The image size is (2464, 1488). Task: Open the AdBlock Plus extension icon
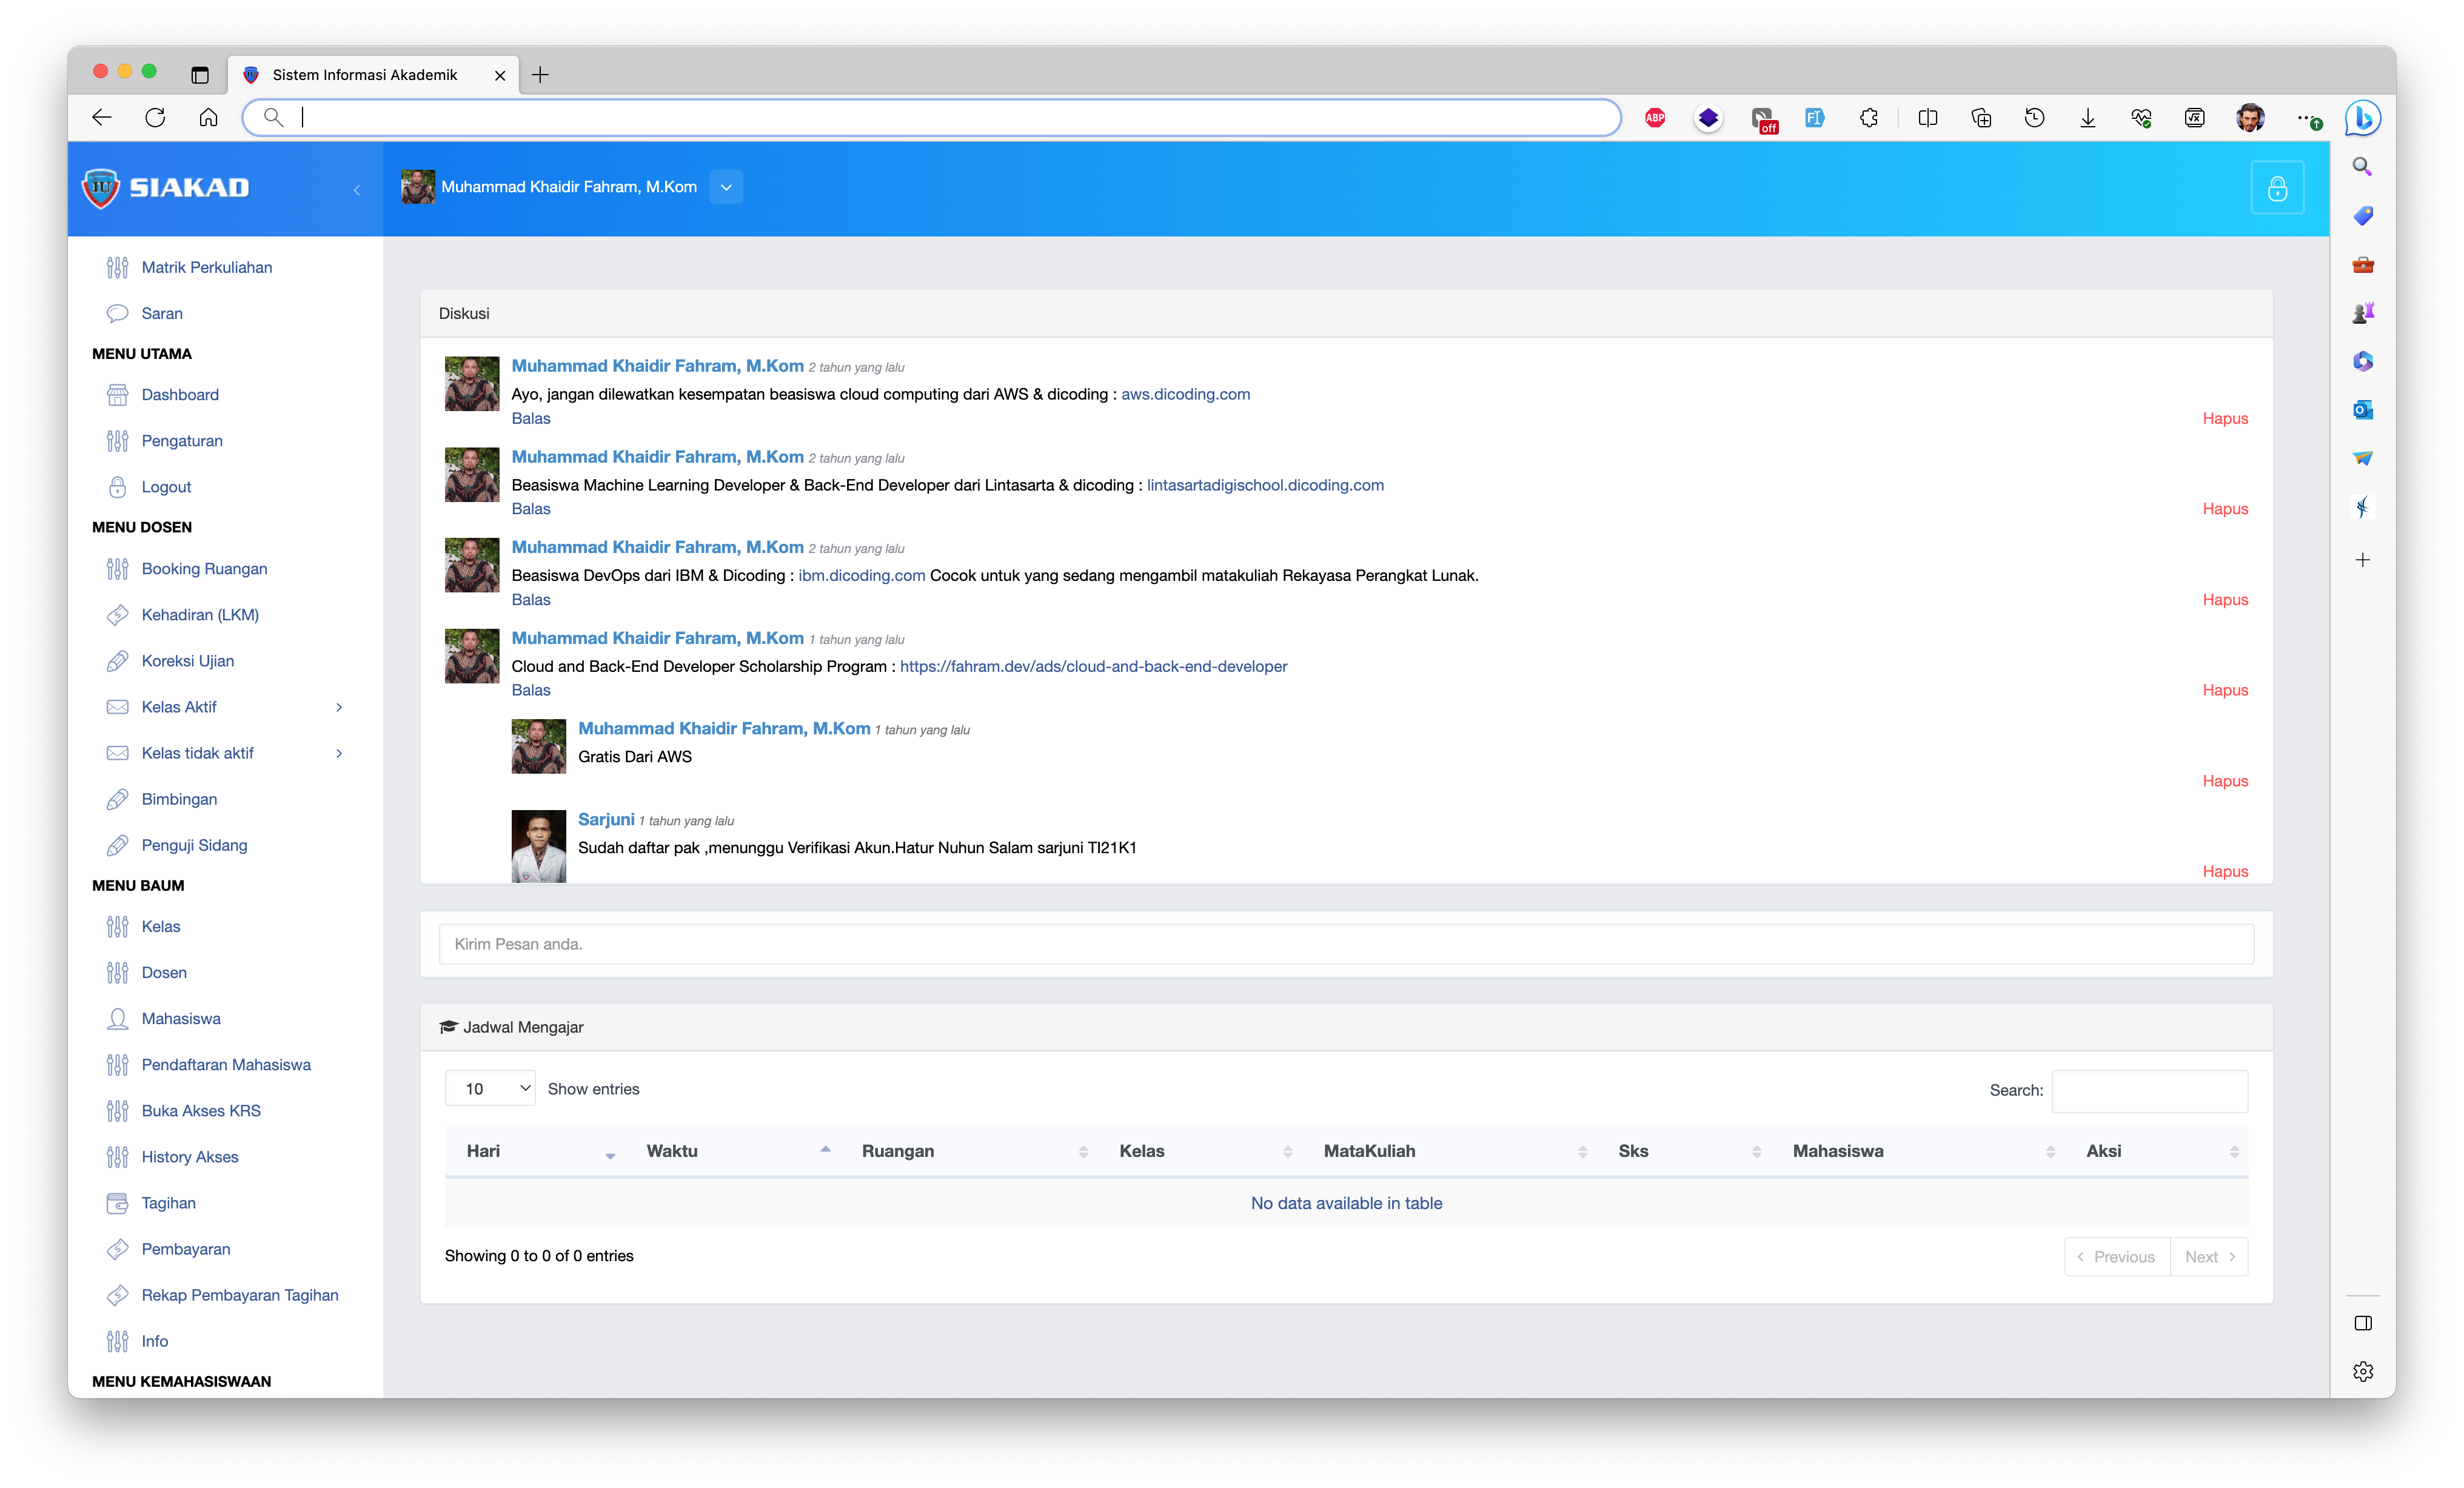pyautogui.click(x=1654, y=118)
